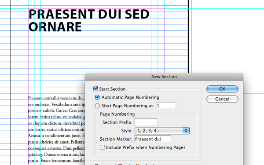Confirm the New Section dialog with OK

point(222,89)
